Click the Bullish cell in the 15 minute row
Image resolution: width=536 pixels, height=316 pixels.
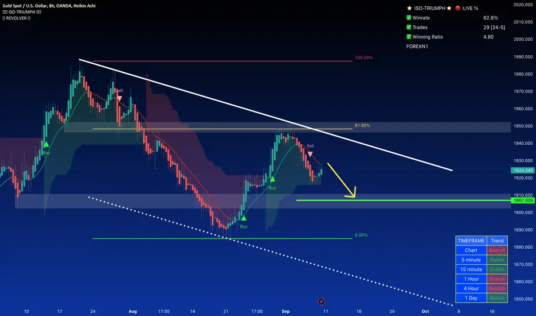pyautogui.click(x=497, y=269)
